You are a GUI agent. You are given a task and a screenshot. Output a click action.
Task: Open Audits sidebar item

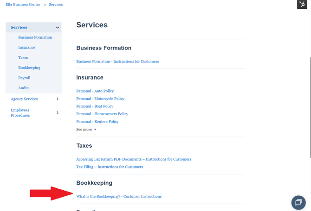[x=24, y=88]
